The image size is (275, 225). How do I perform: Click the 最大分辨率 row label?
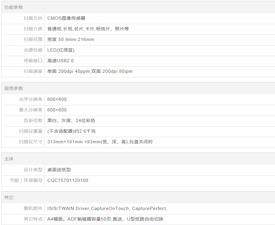pyautogui.click(x=31, y=110)
